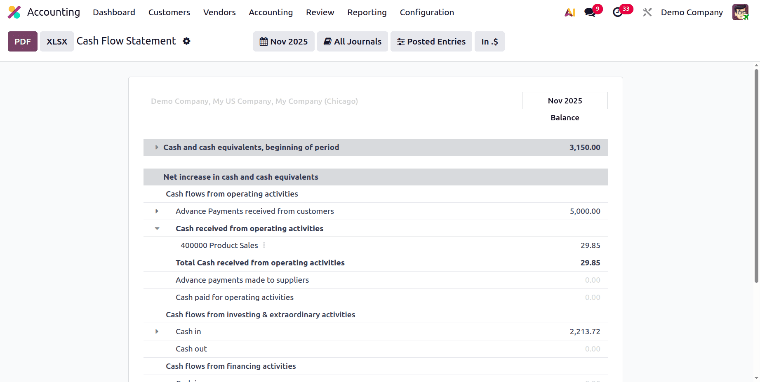Click the report settings gear icon

point(186,41)
